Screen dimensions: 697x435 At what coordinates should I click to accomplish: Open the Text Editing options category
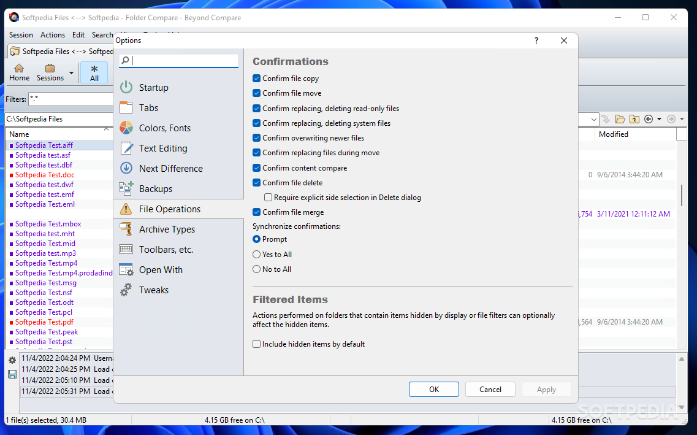(x=179, y=148)
